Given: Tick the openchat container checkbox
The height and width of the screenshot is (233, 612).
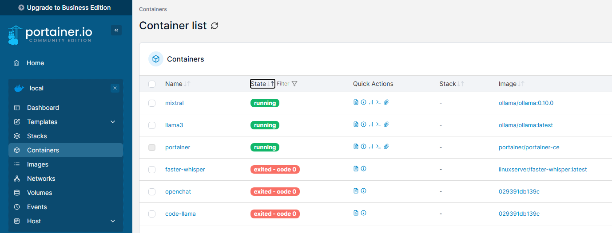Looking at the screenshot, I should pyautogui.click(x=152, y=192).
